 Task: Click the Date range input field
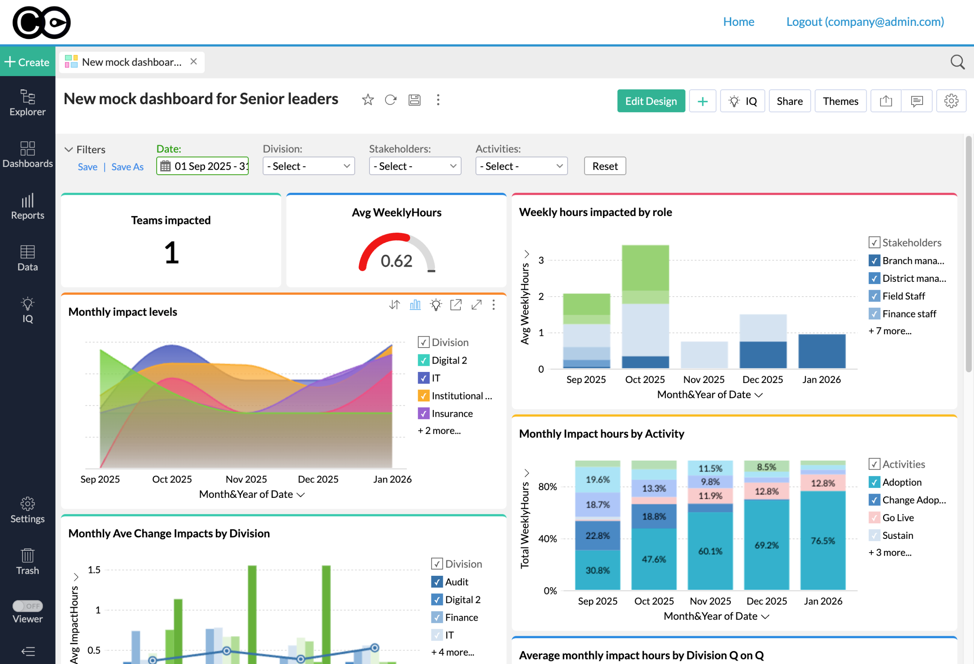[x=202, y=166]
